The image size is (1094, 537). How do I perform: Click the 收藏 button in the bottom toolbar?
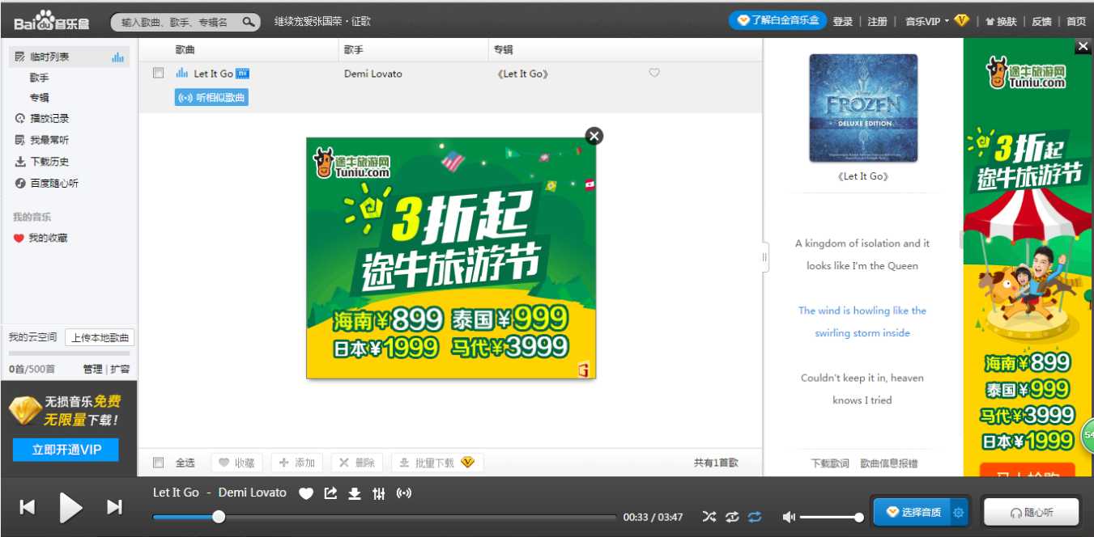click(x=236, y=463)
